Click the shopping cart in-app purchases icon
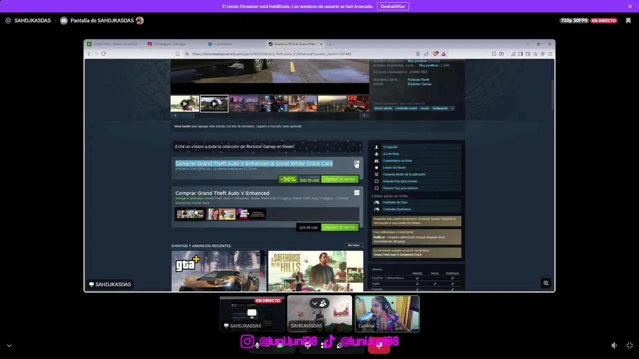639x359 pixels. [x=376, y=175]
